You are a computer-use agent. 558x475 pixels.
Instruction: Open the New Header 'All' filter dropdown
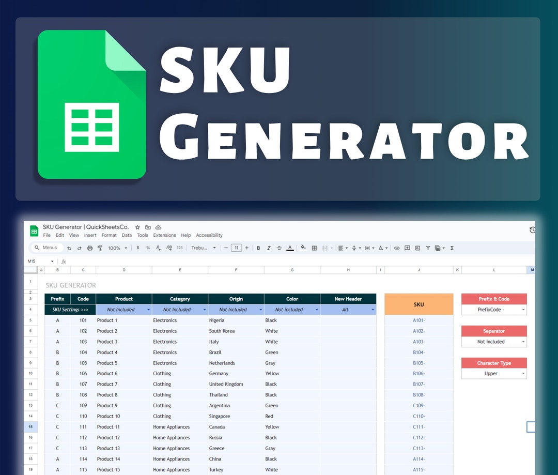point(373,309)
